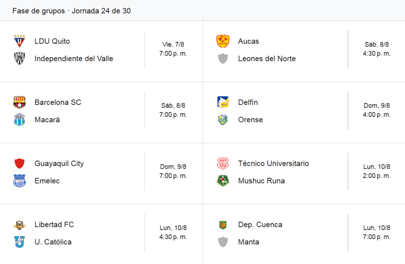Viewport: 405px width, 264px height.
Task: Click the Dep. Cuenca crest
Action: (x=223, y=224)
